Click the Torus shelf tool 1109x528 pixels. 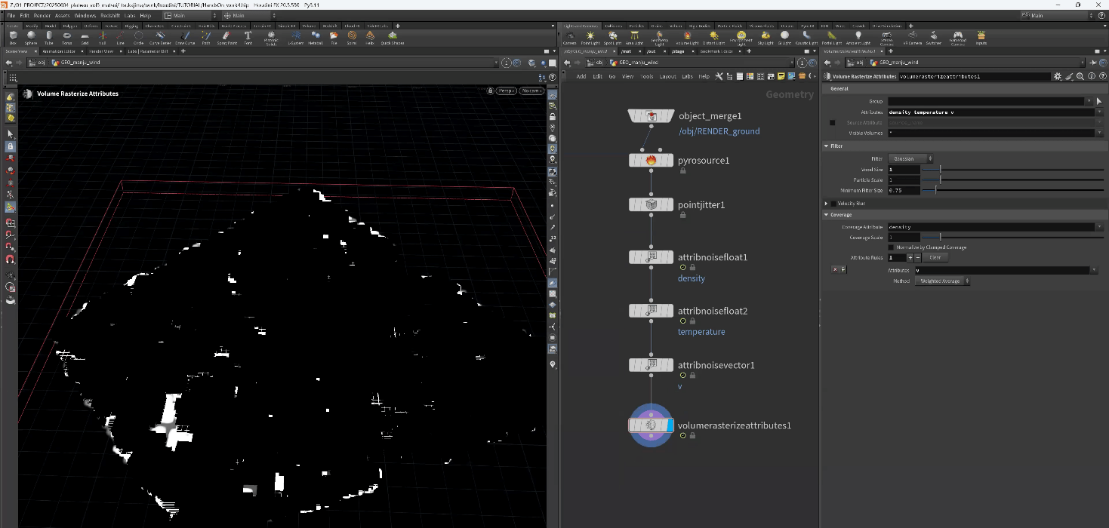(x=66, y=36)
